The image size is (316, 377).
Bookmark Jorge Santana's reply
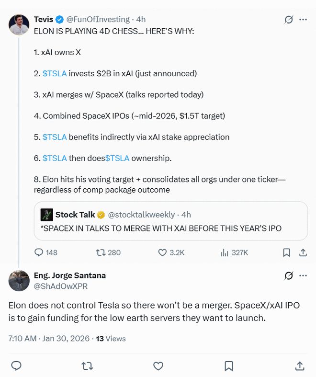(229, 366)
